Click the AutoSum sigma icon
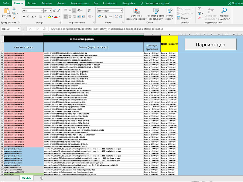 [x=200, y=9]
